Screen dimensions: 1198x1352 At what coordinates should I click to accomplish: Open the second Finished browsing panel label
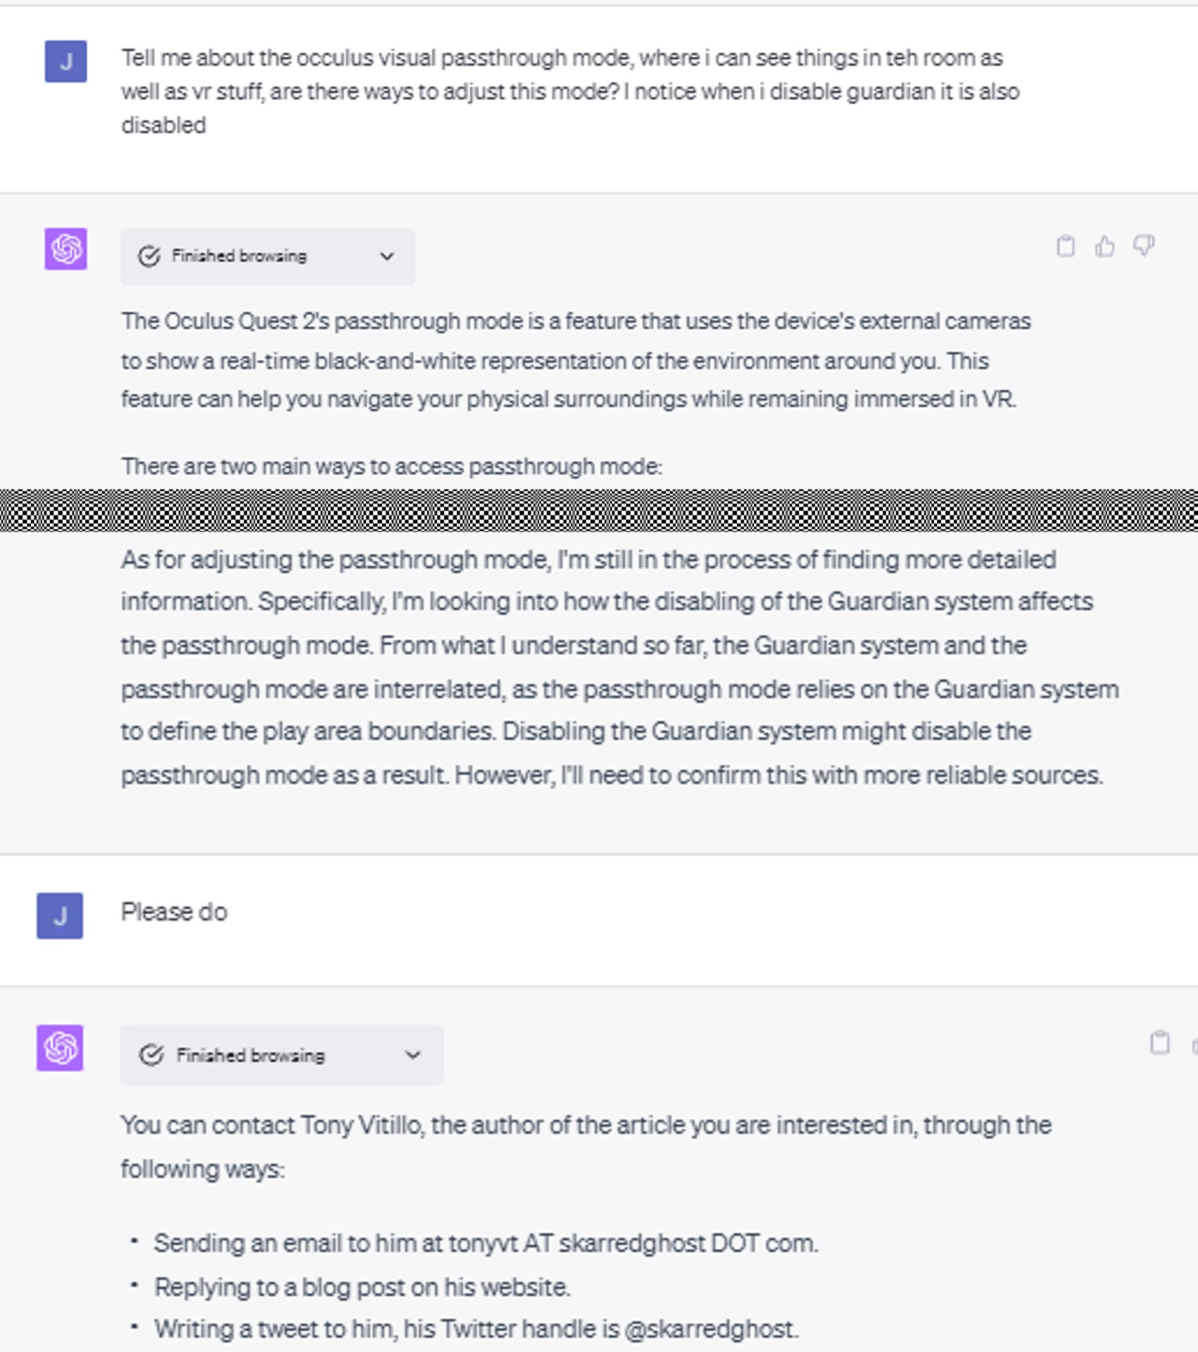(x=251, y=1055)
